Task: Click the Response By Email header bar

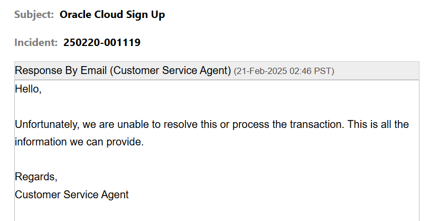Action: pyautogui.click(x=217, y=71)
